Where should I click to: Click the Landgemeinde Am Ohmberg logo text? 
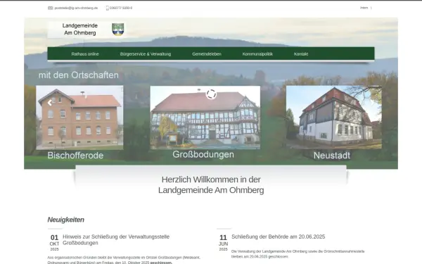tap(80, 29)
